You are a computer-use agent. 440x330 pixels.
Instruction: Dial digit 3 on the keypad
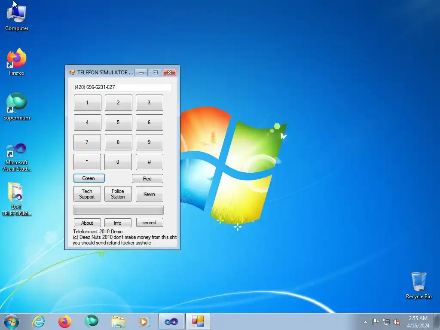(x=149, y=102)
